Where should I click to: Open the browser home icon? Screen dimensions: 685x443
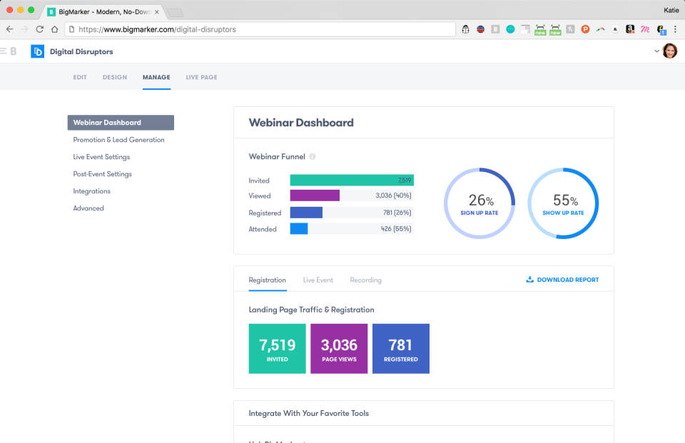[x=54, y=29]
